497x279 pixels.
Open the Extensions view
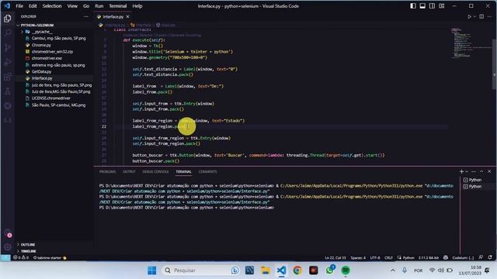click(8, 77)
